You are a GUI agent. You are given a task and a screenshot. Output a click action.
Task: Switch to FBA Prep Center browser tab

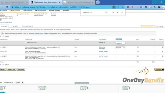[x=79, y=2]
